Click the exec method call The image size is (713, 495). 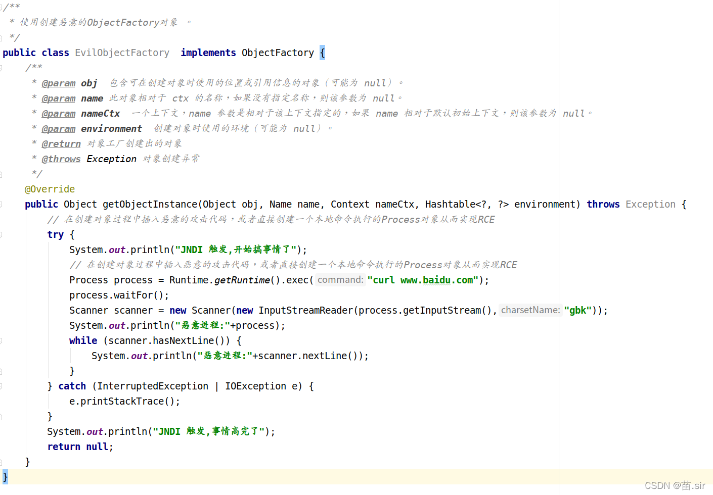pyautogui.click(x=297, y=280)
